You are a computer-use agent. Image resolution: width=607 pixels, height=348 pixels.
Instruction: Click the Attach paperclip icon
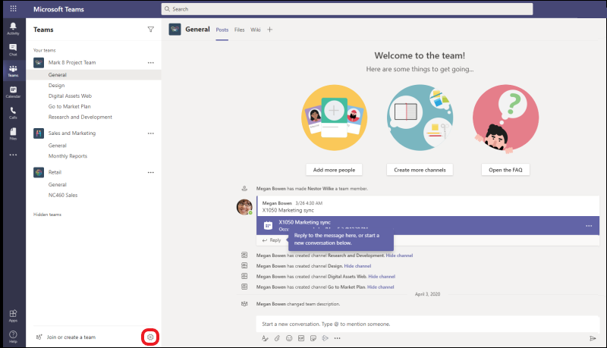(277, 338)
